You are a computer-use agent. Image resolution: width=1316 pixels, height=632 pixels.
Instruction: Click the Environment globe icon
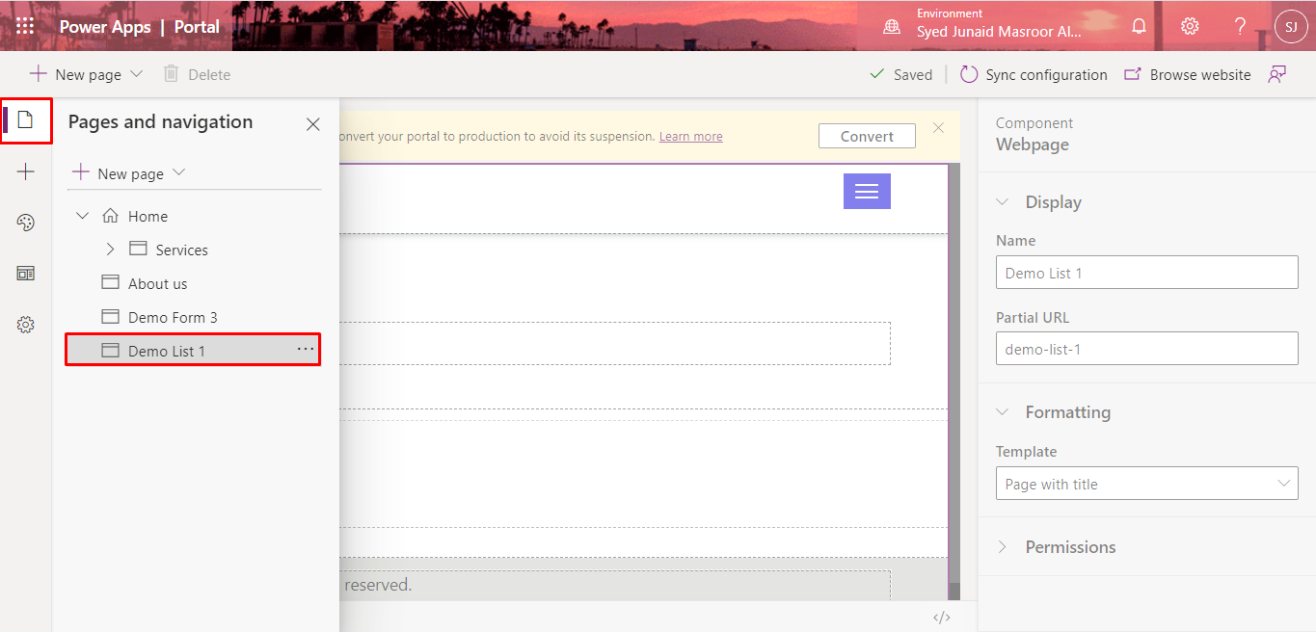pos(890,26)
